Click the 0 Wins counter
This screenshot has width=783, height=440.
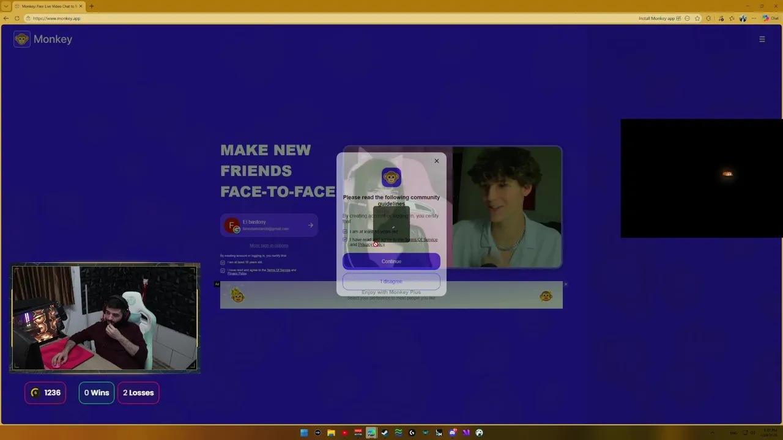pyautogui.click(x=96, y=393)
